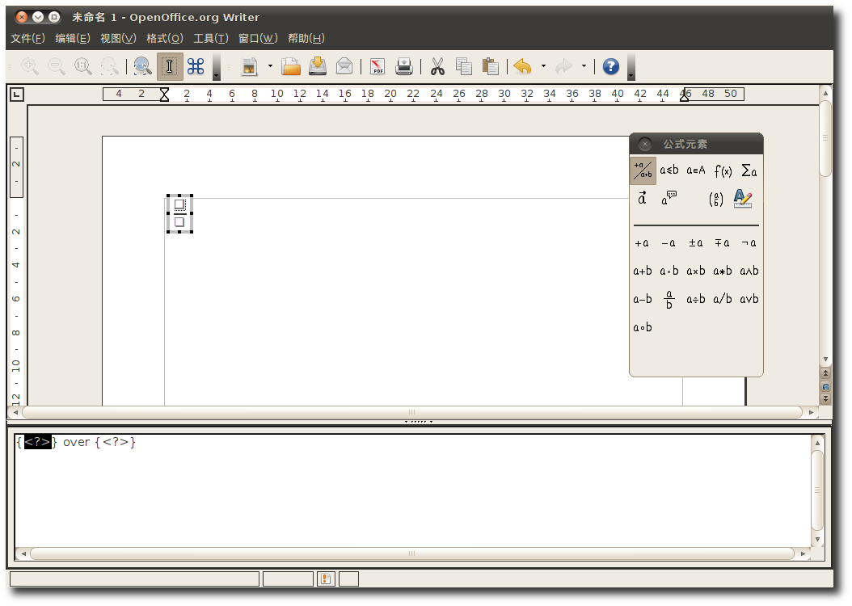Insert the a×b multiplication element

pos(695,271)
